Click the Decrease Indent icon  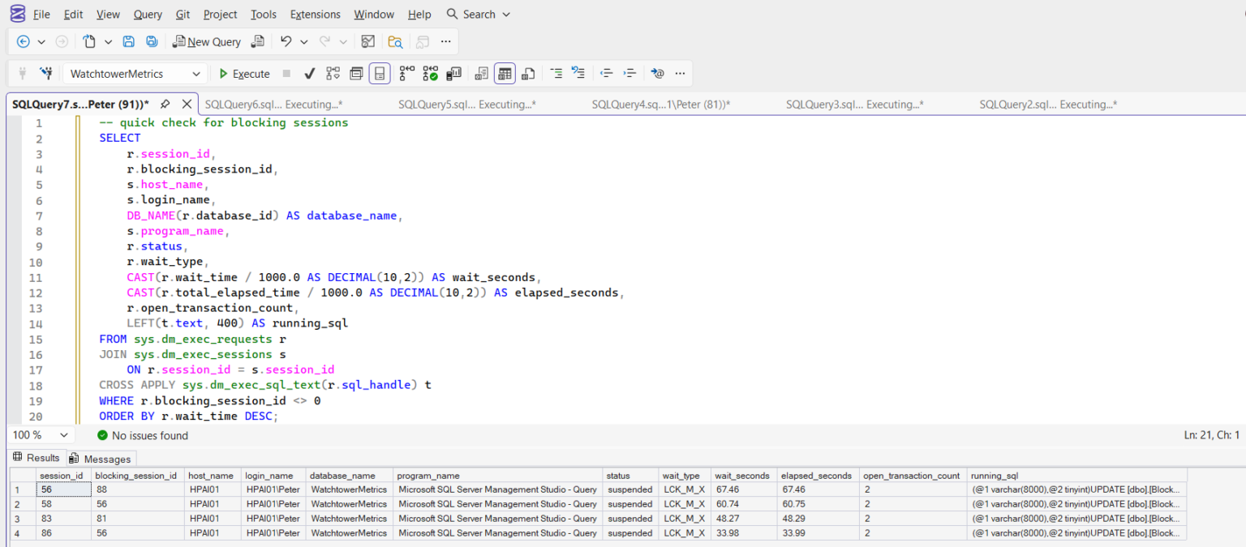[x=606, y=74]
